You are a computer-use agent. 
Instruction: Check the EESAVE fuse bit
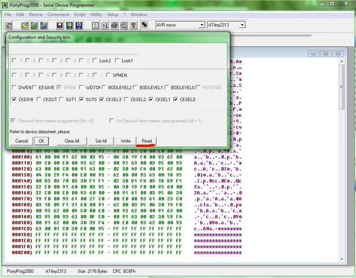(34, 87)
